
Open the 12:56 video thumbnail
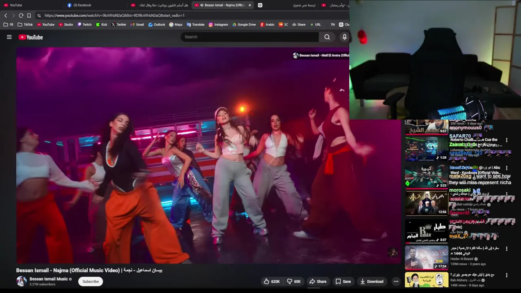click(426, 203)
